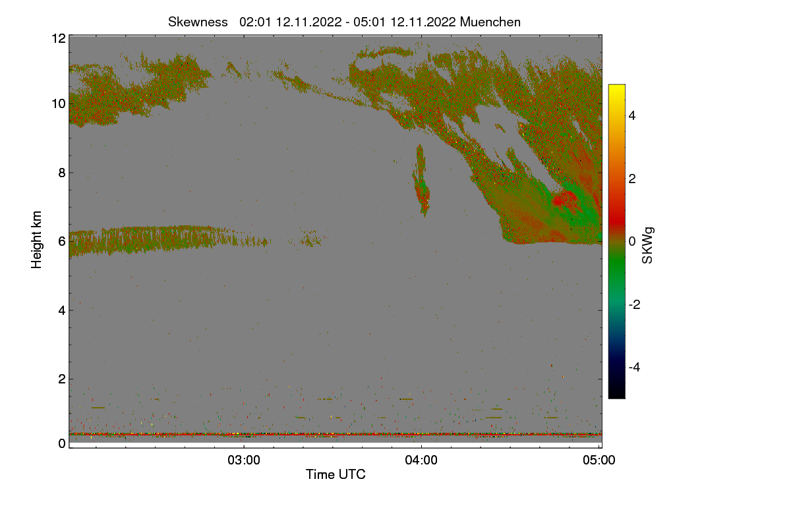Click the 04:00 time tick label
Image resolution: width=791 pixels, height=527 pixels.
421,460
